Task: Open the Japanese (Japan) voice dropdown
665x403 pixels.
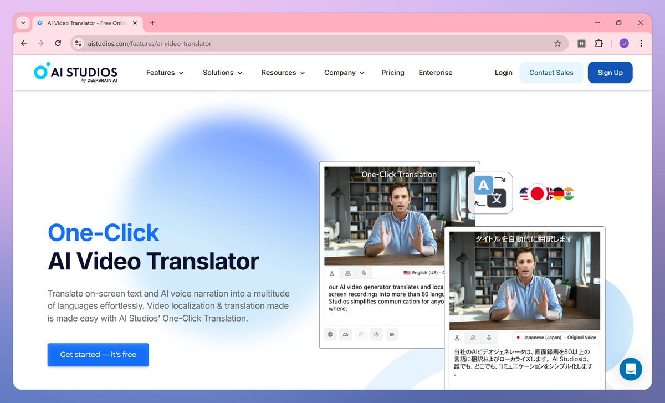Action: click(x=556, y=338)
